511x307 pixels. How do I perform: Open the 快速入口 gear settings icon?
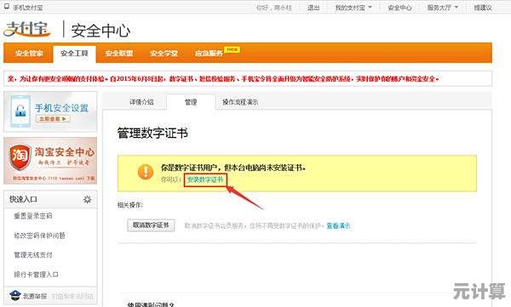click(x=87, y=199)
